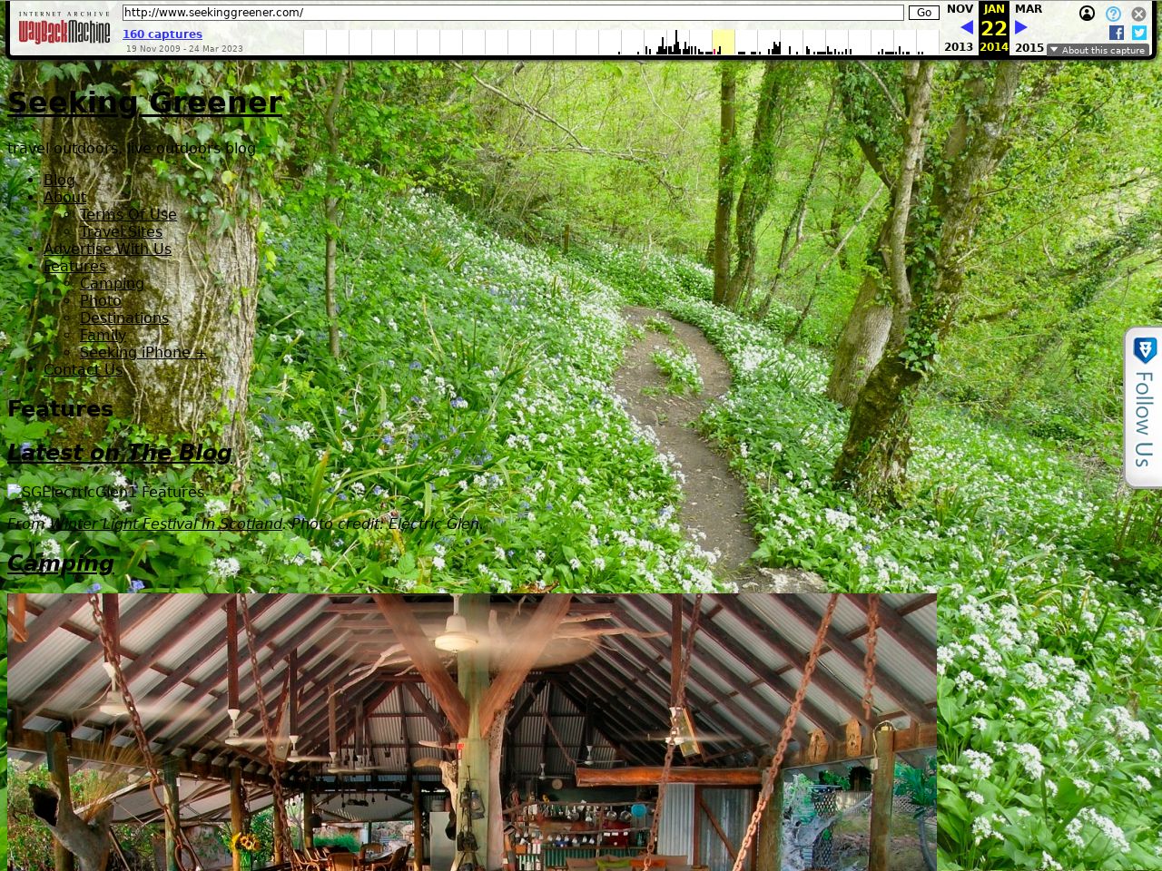Open the Features menu item

(74, 266)
